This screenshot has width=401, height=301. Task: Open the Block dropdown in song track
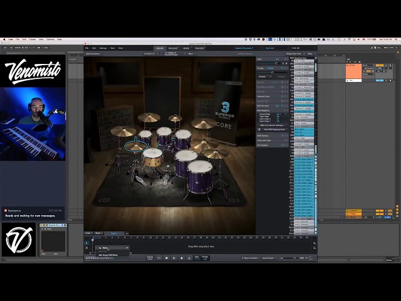point(99,233)
